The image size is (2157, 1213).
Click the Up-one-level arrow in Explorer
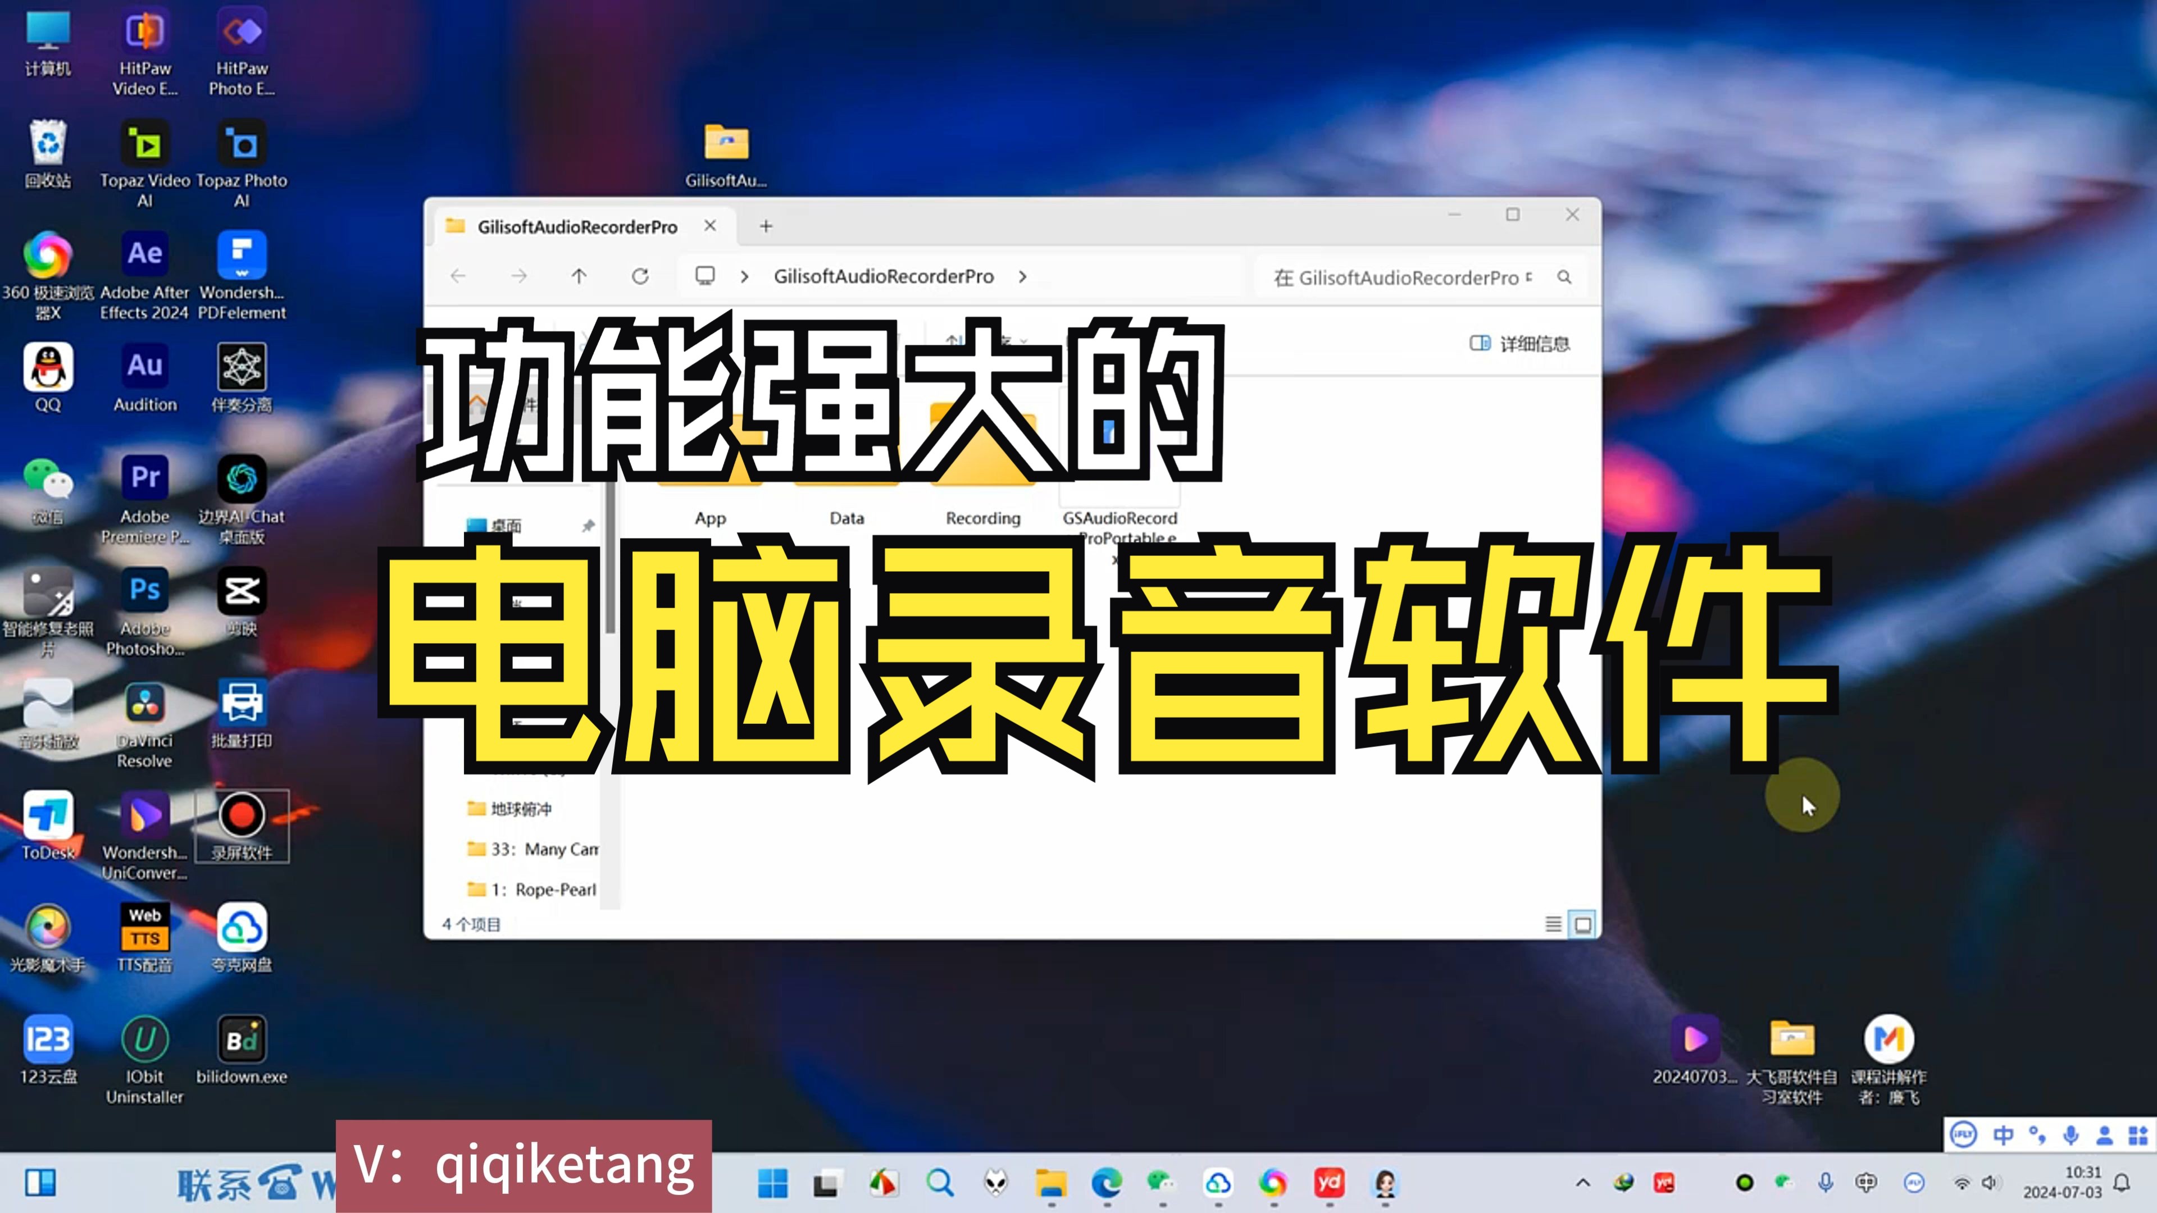[579, 276]
